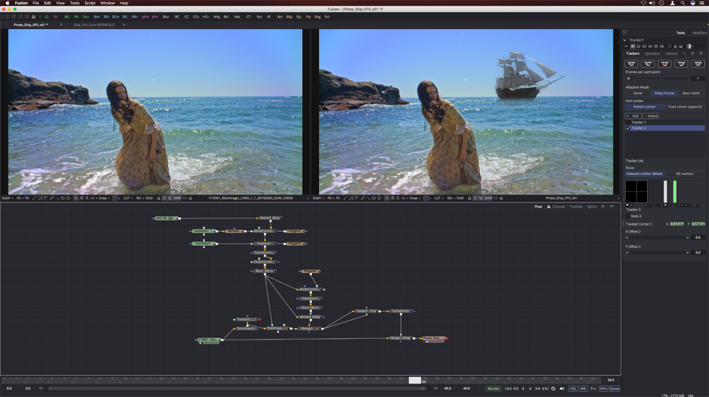Toggle MB motion blur button
Screen dimensions: 709x397
(x=583, y=388)
